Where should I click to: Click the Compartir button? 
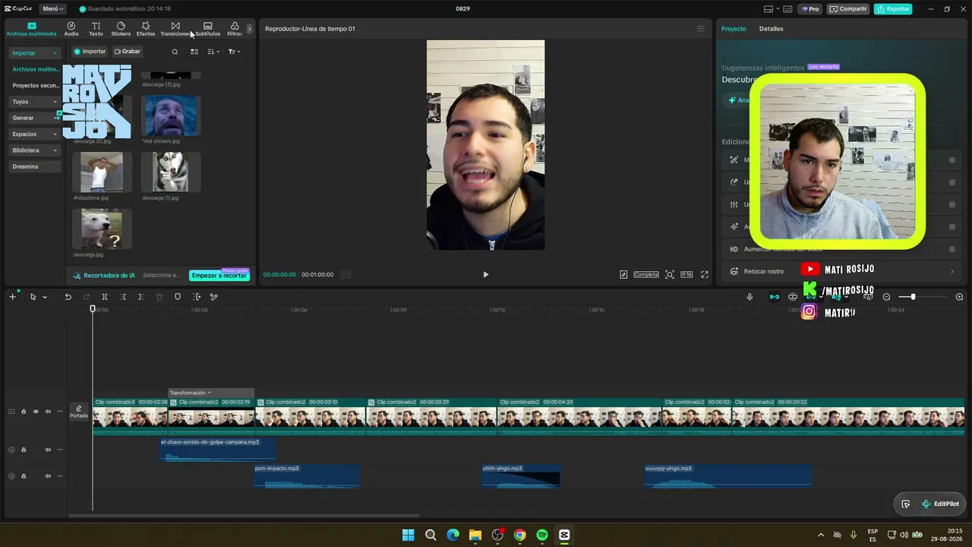848,9
